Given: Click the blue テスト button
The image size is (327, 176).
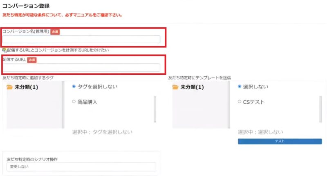Looking at the screenshot, I should pyautogui.click(x=280, y=141).
